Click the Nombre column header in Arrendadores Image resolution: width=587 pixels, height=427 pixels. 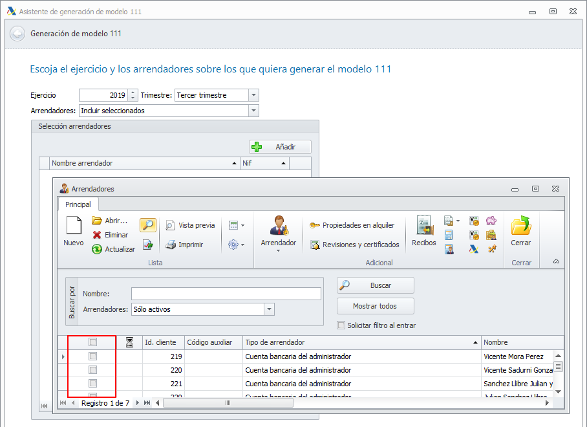[522, 342]
